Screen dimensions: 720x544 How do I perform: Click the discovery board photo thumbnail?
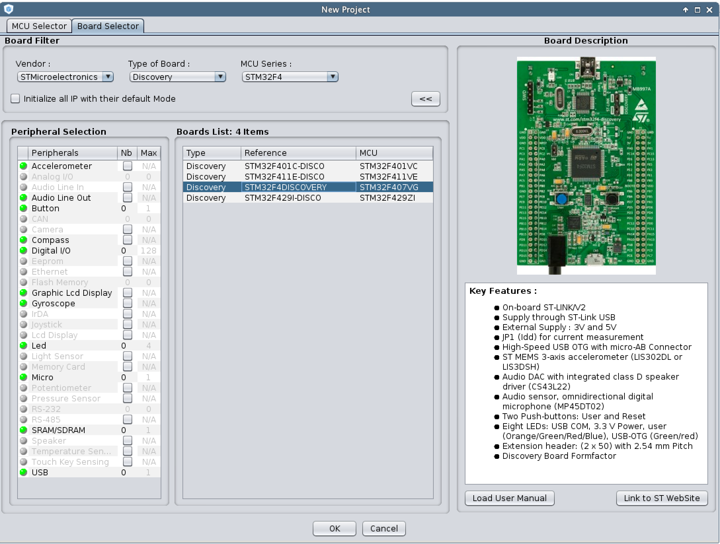point(586,165)
